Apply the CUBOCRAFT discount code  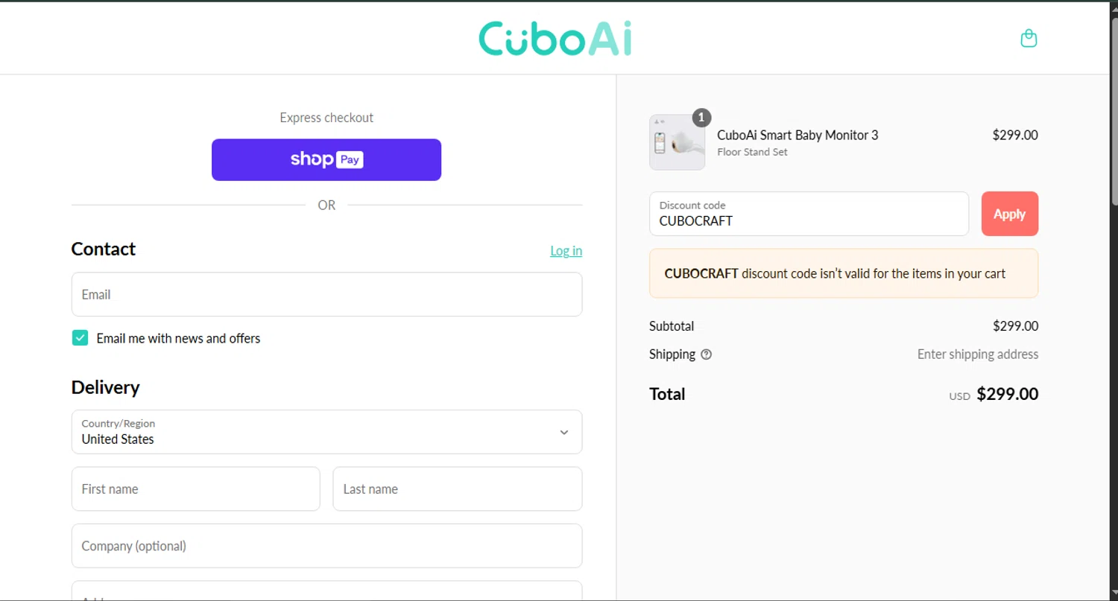coord(1009,214)
